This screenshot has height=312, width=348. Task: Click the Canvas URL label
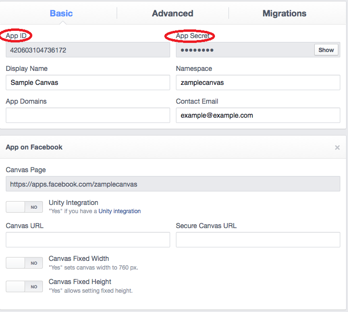[x=25, y=226]
